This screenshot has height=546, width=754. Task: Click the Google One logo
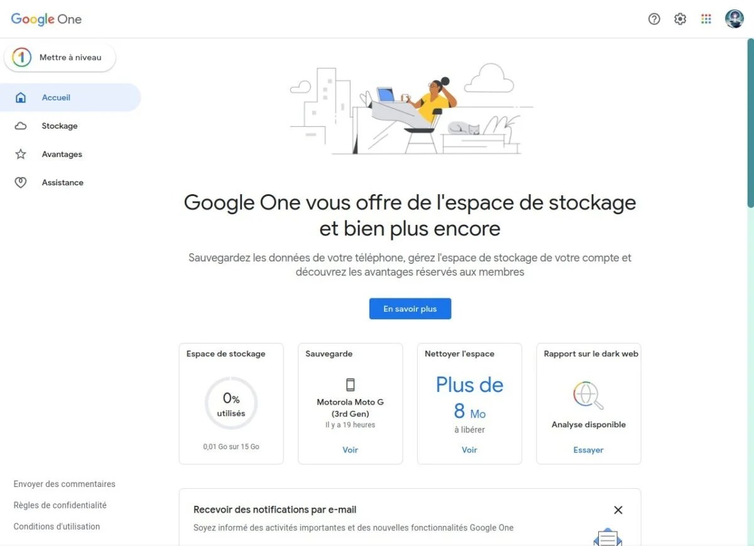click(x=46, y=19)
